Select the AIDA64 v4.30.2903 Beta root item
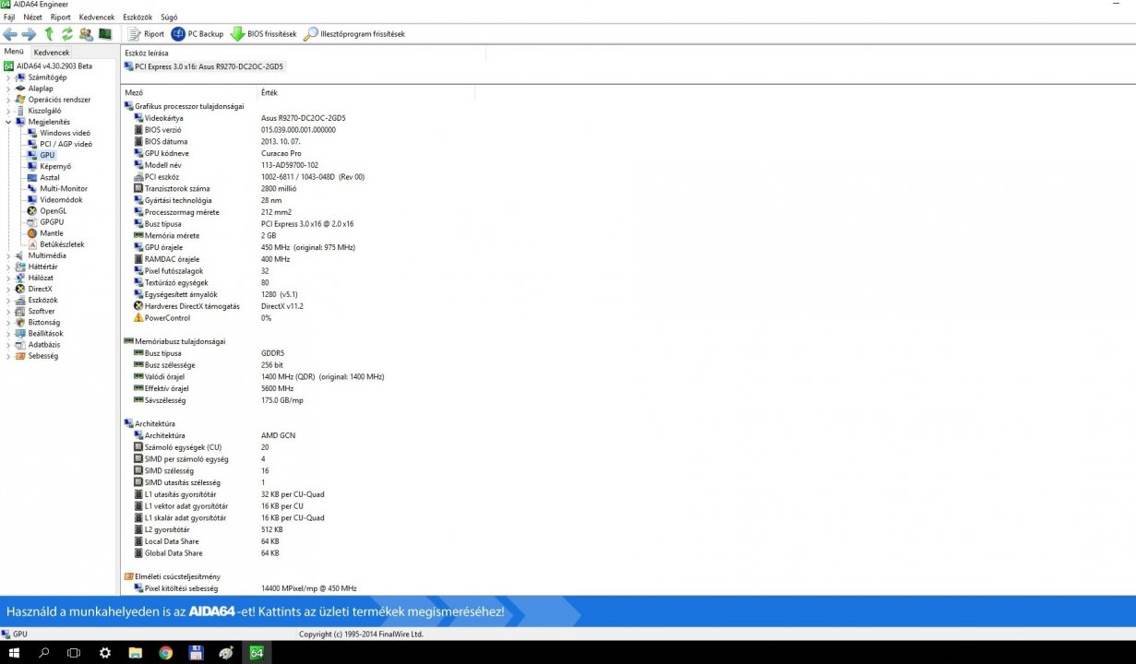 point(48,66)
